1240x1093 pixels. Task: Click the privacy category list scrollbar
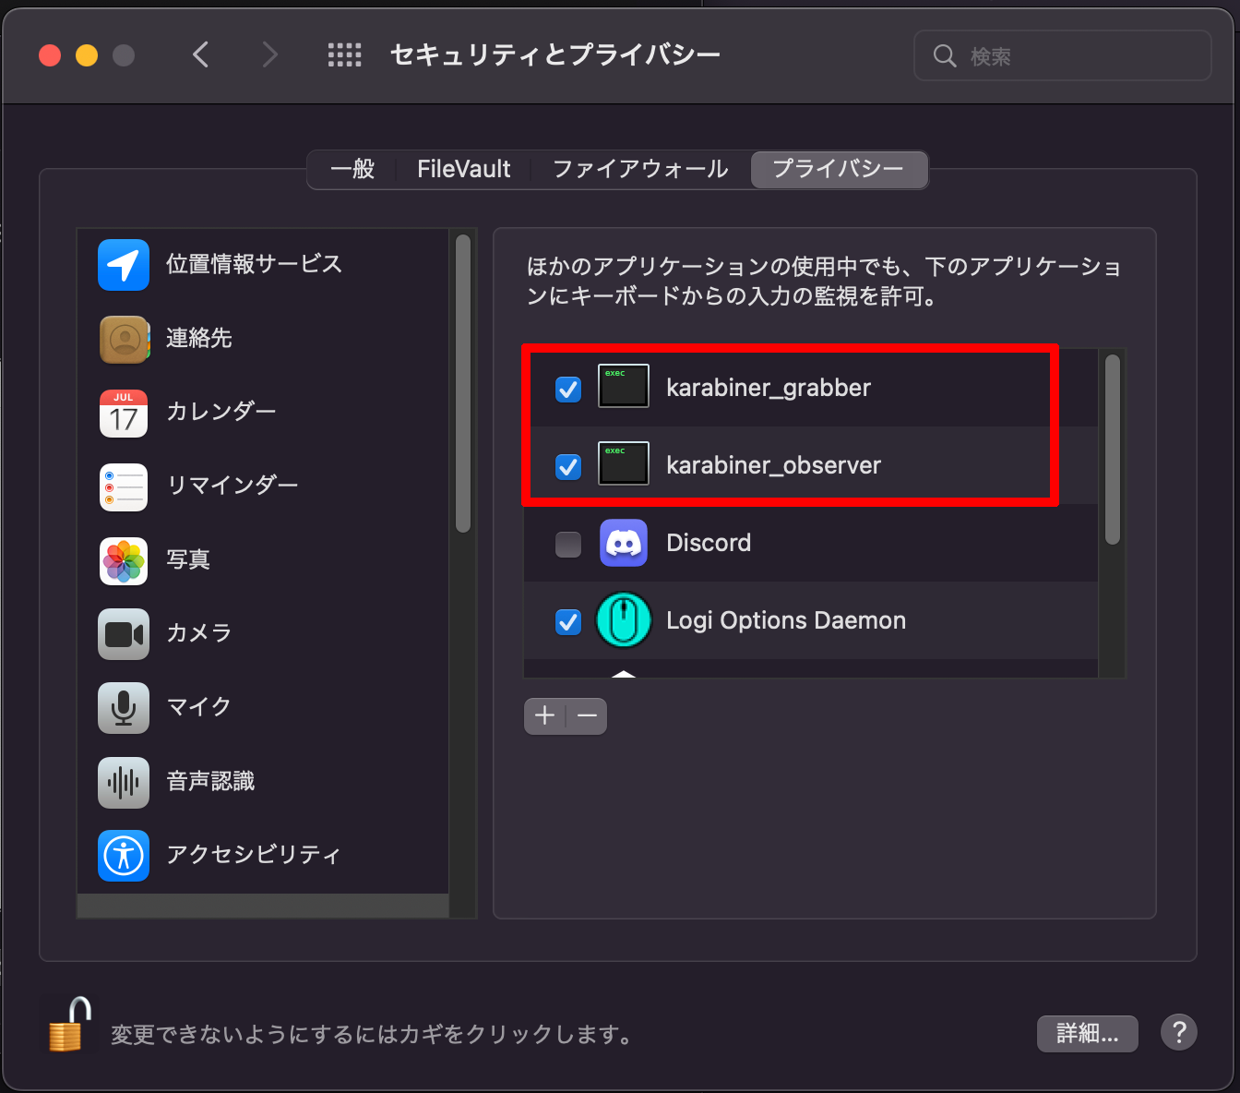click(x=463, y=383)
